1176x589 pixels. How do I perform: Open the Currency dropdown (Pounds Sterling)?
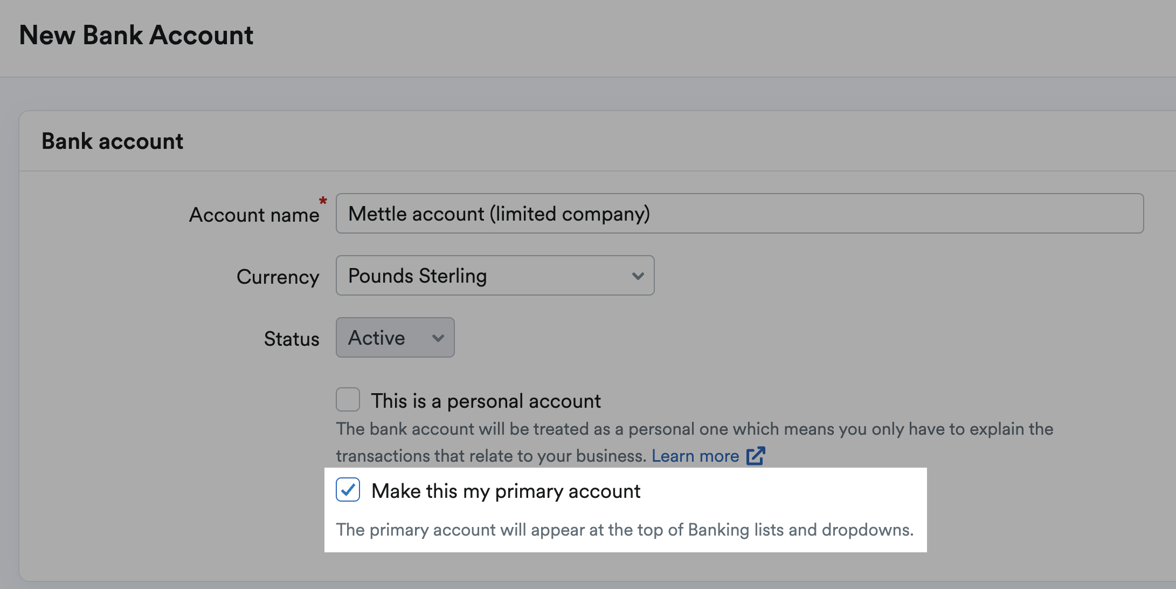pyautogui.click(x=495, y=276)
